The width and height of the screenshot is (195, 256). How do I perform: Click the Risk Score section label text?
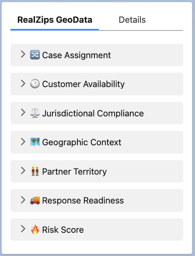coord(63,230)
